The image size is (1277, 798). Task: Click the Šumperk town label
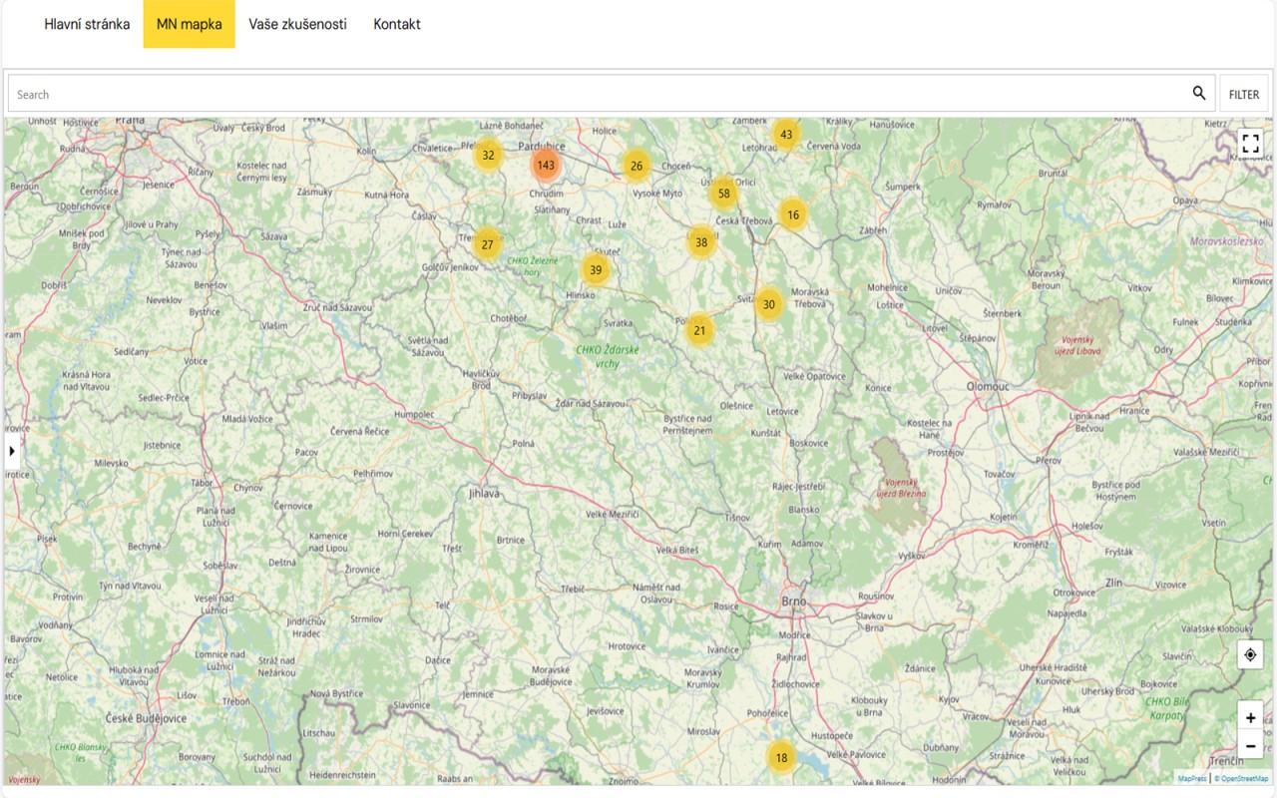(904, 187)
